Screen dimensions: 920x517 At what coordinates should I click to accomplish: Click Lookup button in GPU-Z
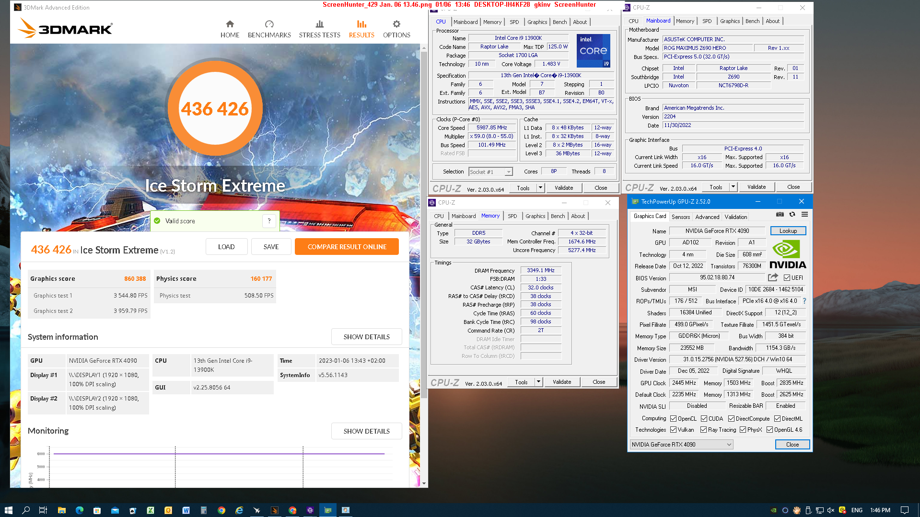[x=788, y=231]
